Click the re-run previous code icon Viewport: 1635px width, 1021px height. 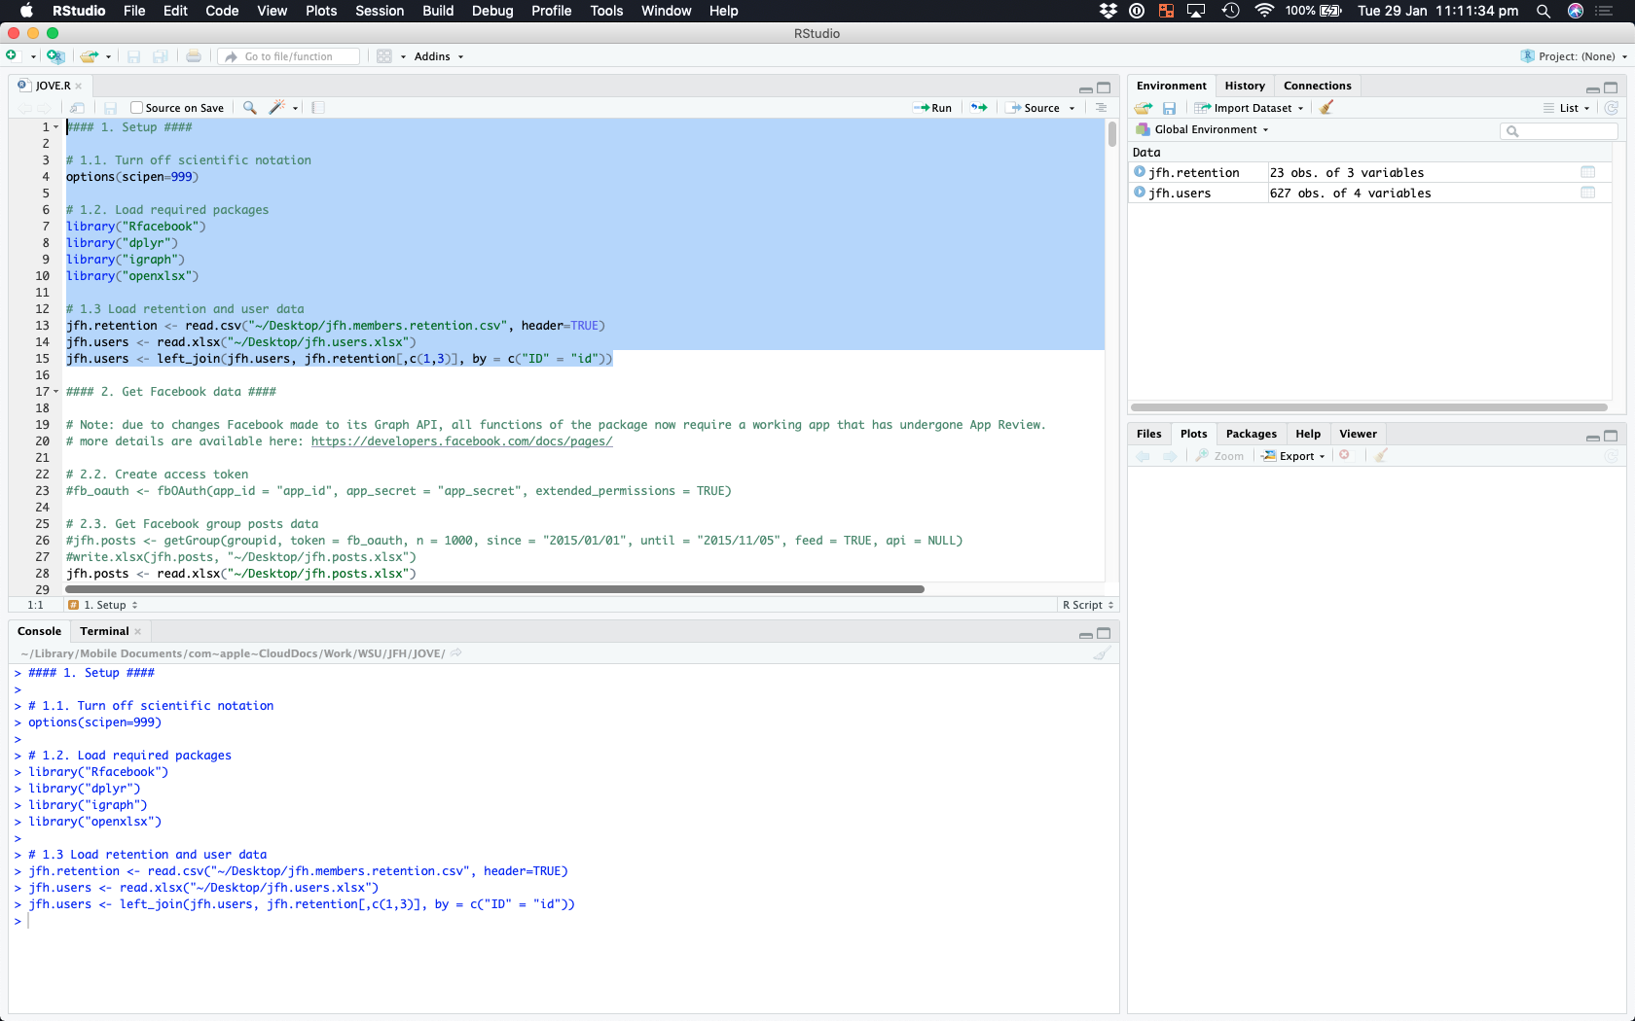tap(979, 108)
